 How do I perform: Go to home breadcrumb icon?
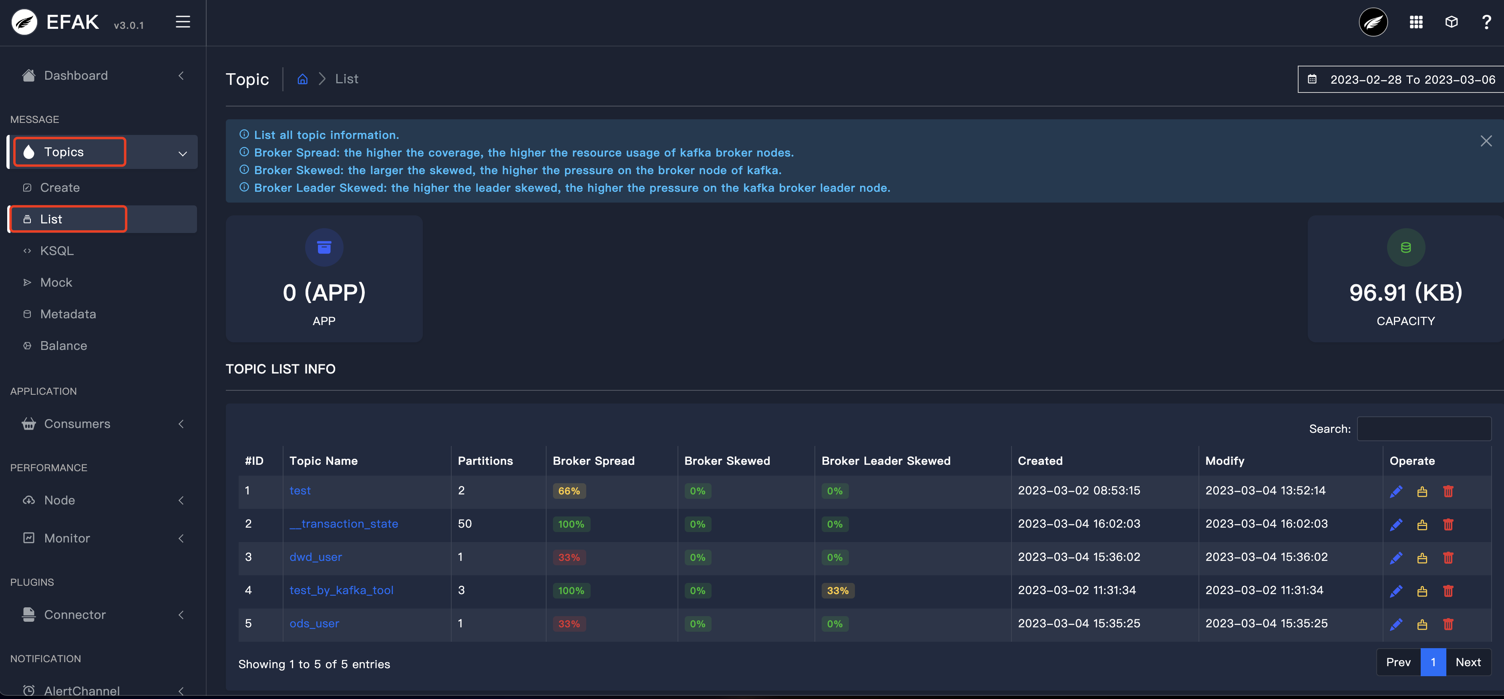(302, 79)
